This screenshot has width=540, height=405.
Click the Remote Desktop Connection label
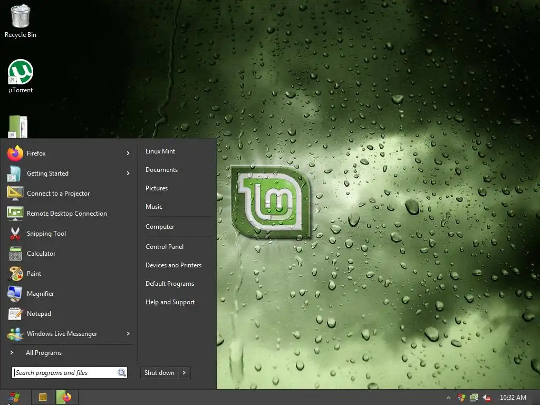(67, 214)
